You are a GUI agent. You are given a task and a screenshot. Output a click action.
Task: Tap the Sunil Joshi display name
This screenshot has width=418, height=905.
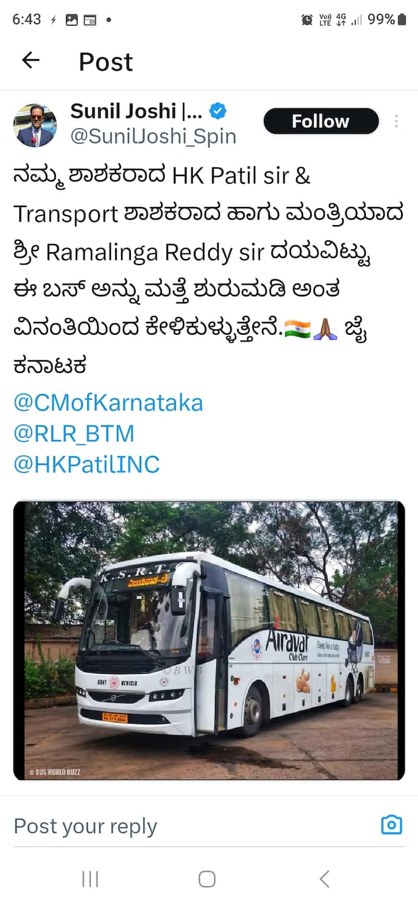coord(138,111)
